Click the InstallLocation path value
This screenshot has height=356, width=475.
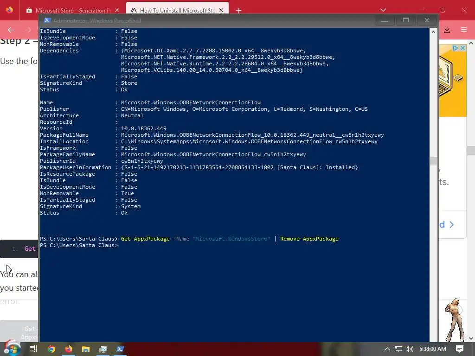tap(249, 141)
